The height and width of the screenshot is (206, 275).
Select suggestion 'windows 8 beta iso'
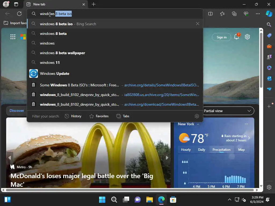[115, 24]
